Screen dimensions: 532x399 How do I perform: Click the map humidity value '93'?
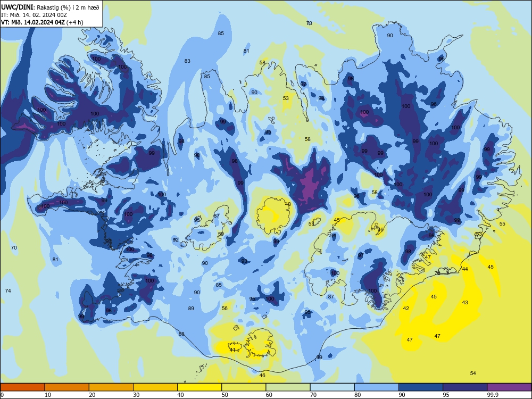(x=244, y=261)
